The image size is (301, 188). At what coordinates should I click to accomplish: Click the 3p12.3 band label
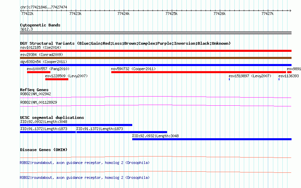tap(26, 29)
